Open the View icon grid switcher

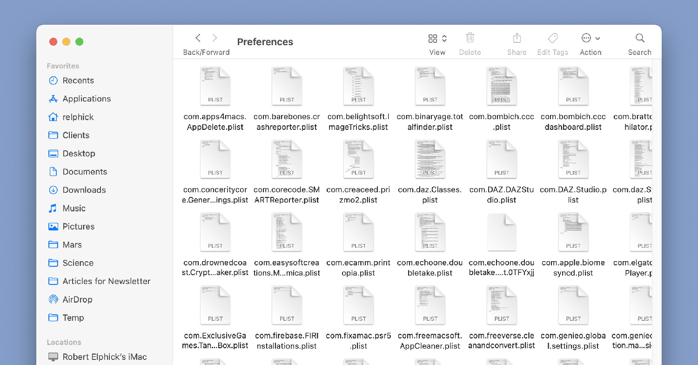coord(437,38)
